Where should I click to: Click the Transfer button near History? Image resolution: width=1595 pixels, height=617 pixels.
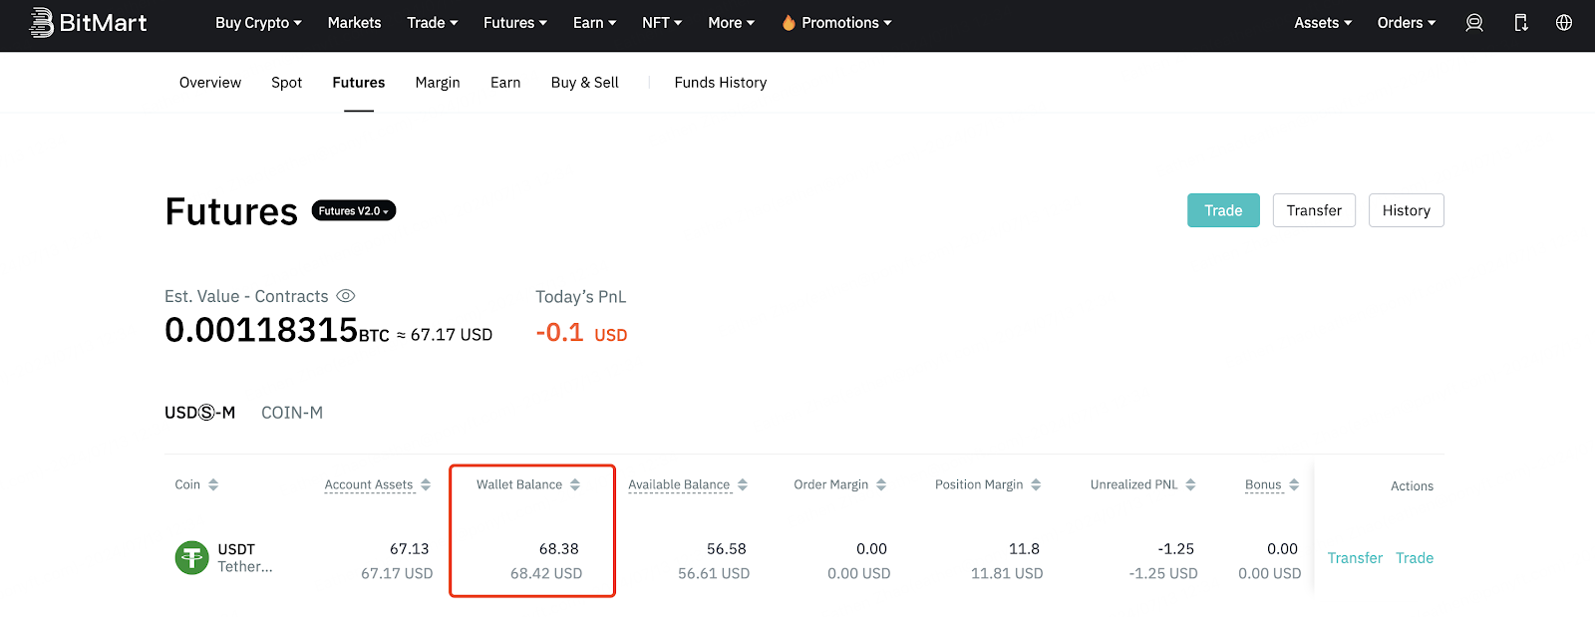1314,210
